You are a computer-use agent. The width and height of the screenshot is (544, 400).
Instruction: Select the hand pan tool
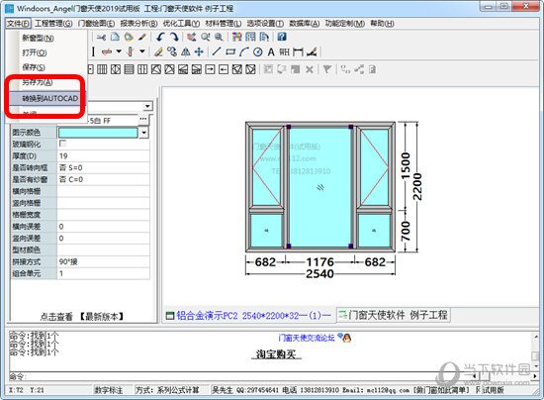pyautogui.click(x=191, y=37)
